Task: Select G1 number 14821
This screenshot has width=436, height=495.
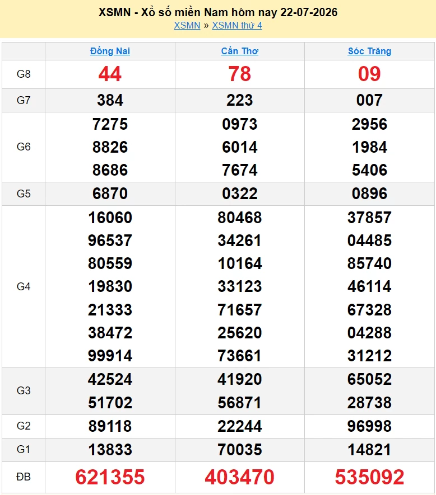Action: click(x=369, y=450)
